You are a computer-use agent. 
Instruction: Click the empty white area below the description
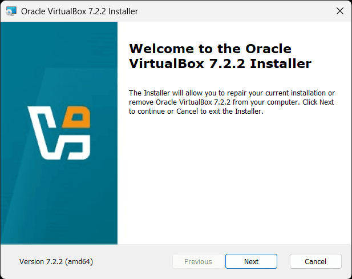point(234,183)
